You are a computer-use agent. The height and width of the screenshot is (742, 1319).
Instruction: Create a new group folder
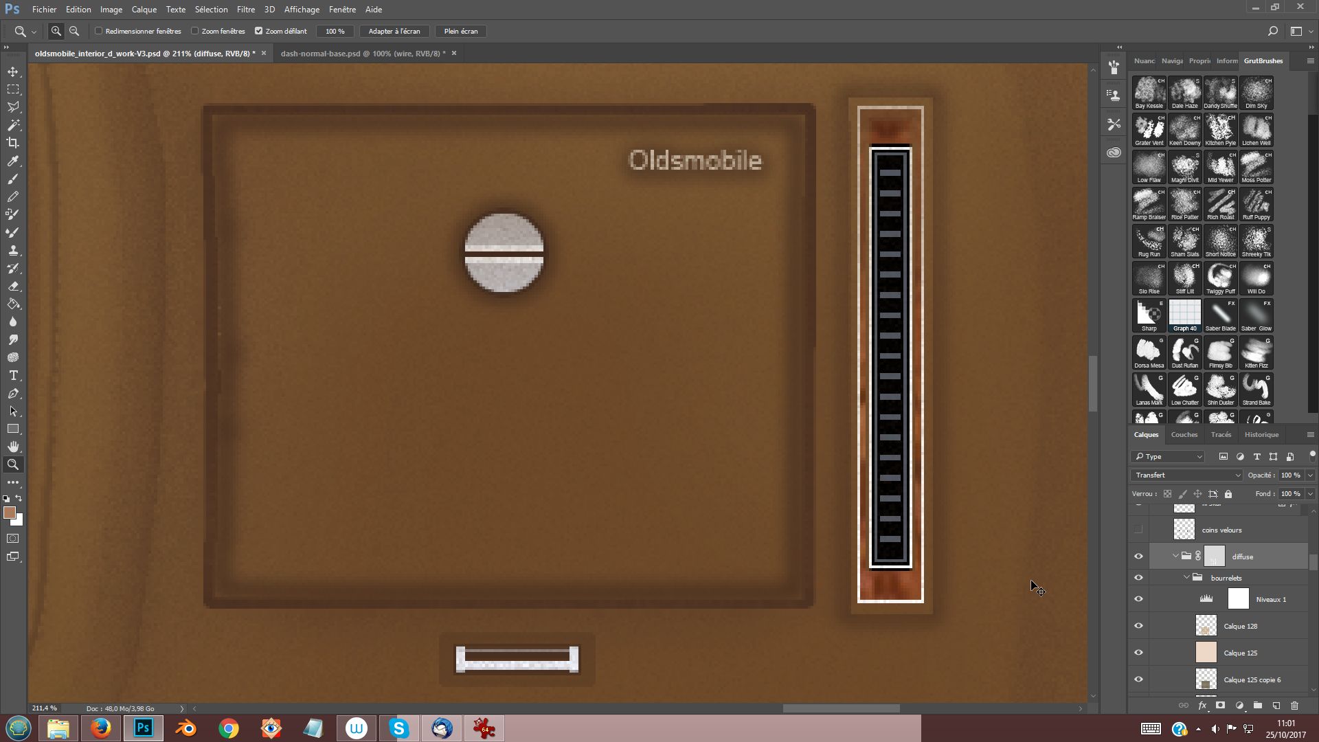pyautogui.click(x=1258, y=706)
